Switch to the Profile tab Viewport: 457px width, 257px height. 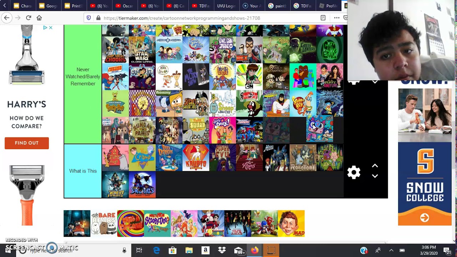328,6
